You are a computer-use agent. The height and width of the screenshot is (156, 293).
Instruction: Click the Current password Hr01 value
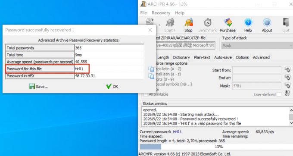tap(177, 132)
